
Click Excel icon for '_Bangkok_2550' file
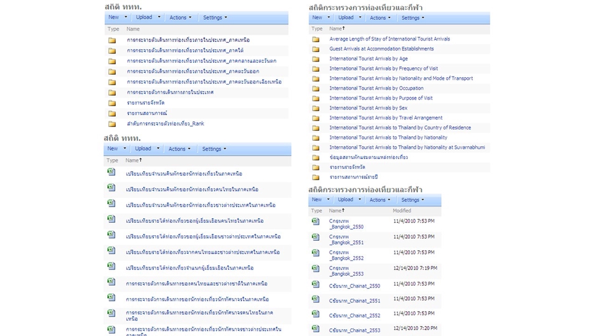[315, 222]
